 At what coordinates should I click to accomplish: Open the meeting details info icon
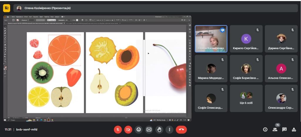pos(265,129)
